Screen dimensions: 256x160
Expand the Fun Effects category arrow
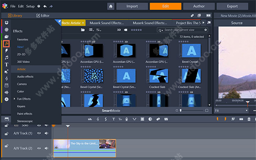14,99
